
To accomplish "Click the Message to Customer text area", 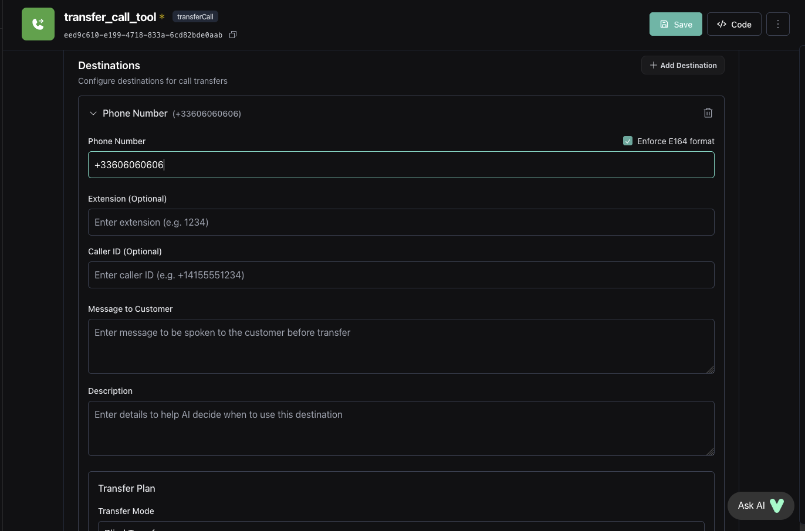I will pos(401,346).
